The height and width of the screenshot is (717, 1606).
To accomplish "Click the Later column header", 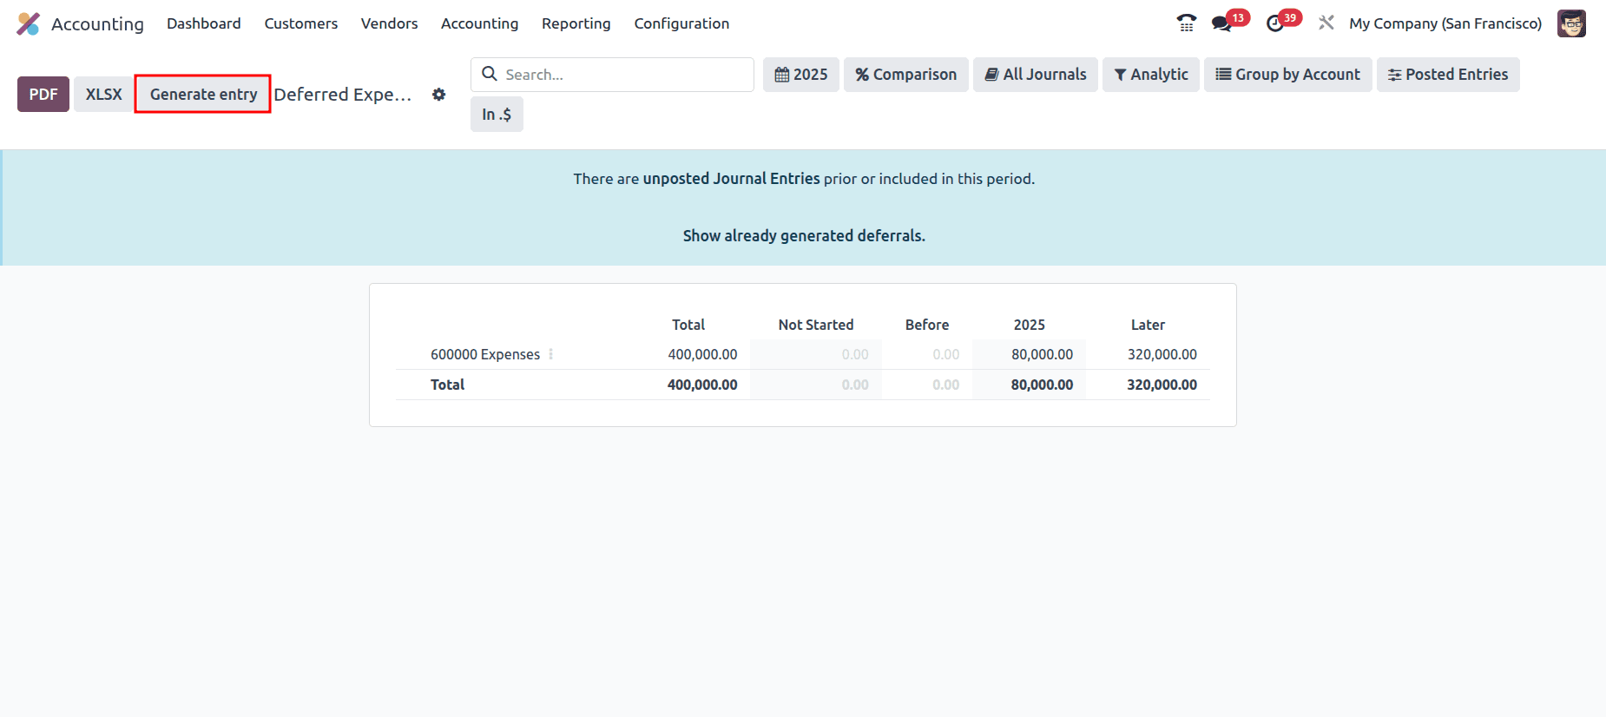I will pos(1148,325).
